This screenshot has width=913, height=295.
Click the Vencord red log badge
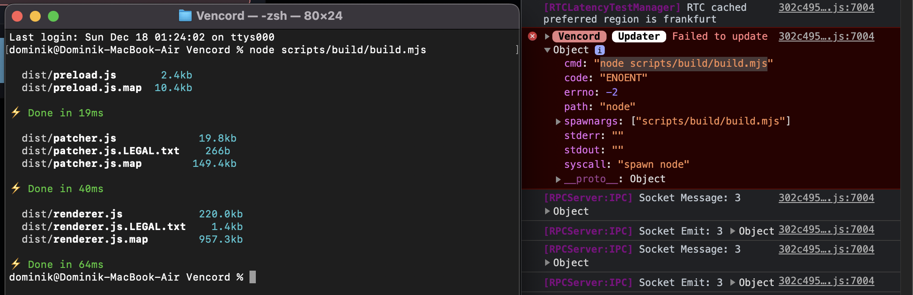tap(579, 36)
